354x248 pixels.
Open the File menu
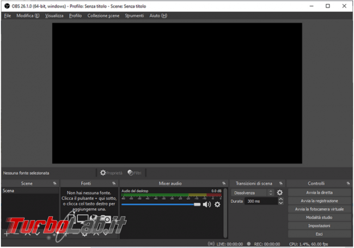point(8,16)
